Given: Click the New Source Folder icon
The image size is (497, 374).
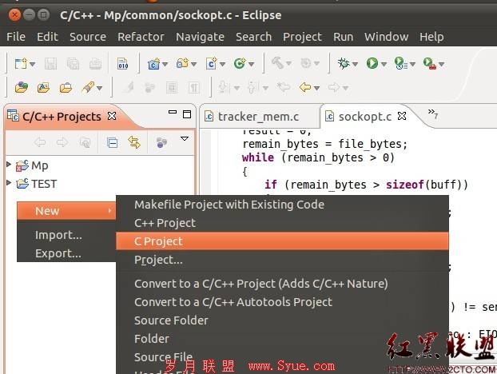Looking at the screenshot, I should pyautogui.click(x=183, y=64).
